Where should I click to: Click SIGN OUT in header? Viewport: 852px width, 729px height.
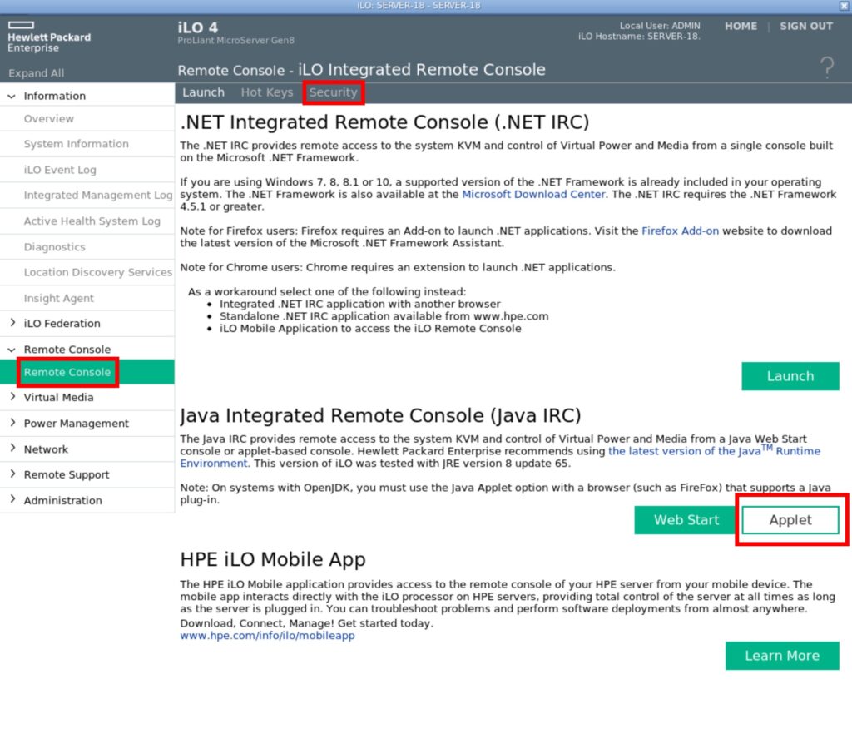tap(805, 26)
